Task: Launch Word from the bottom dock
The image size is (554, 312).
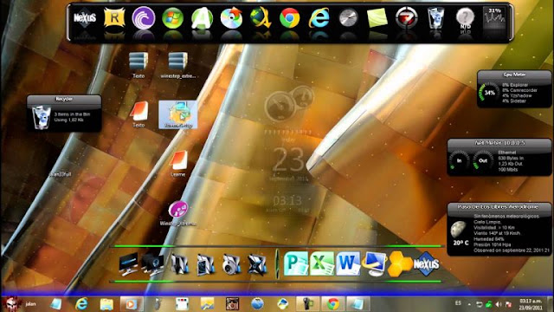Action: pyautogui.click(x=348, y=263)
